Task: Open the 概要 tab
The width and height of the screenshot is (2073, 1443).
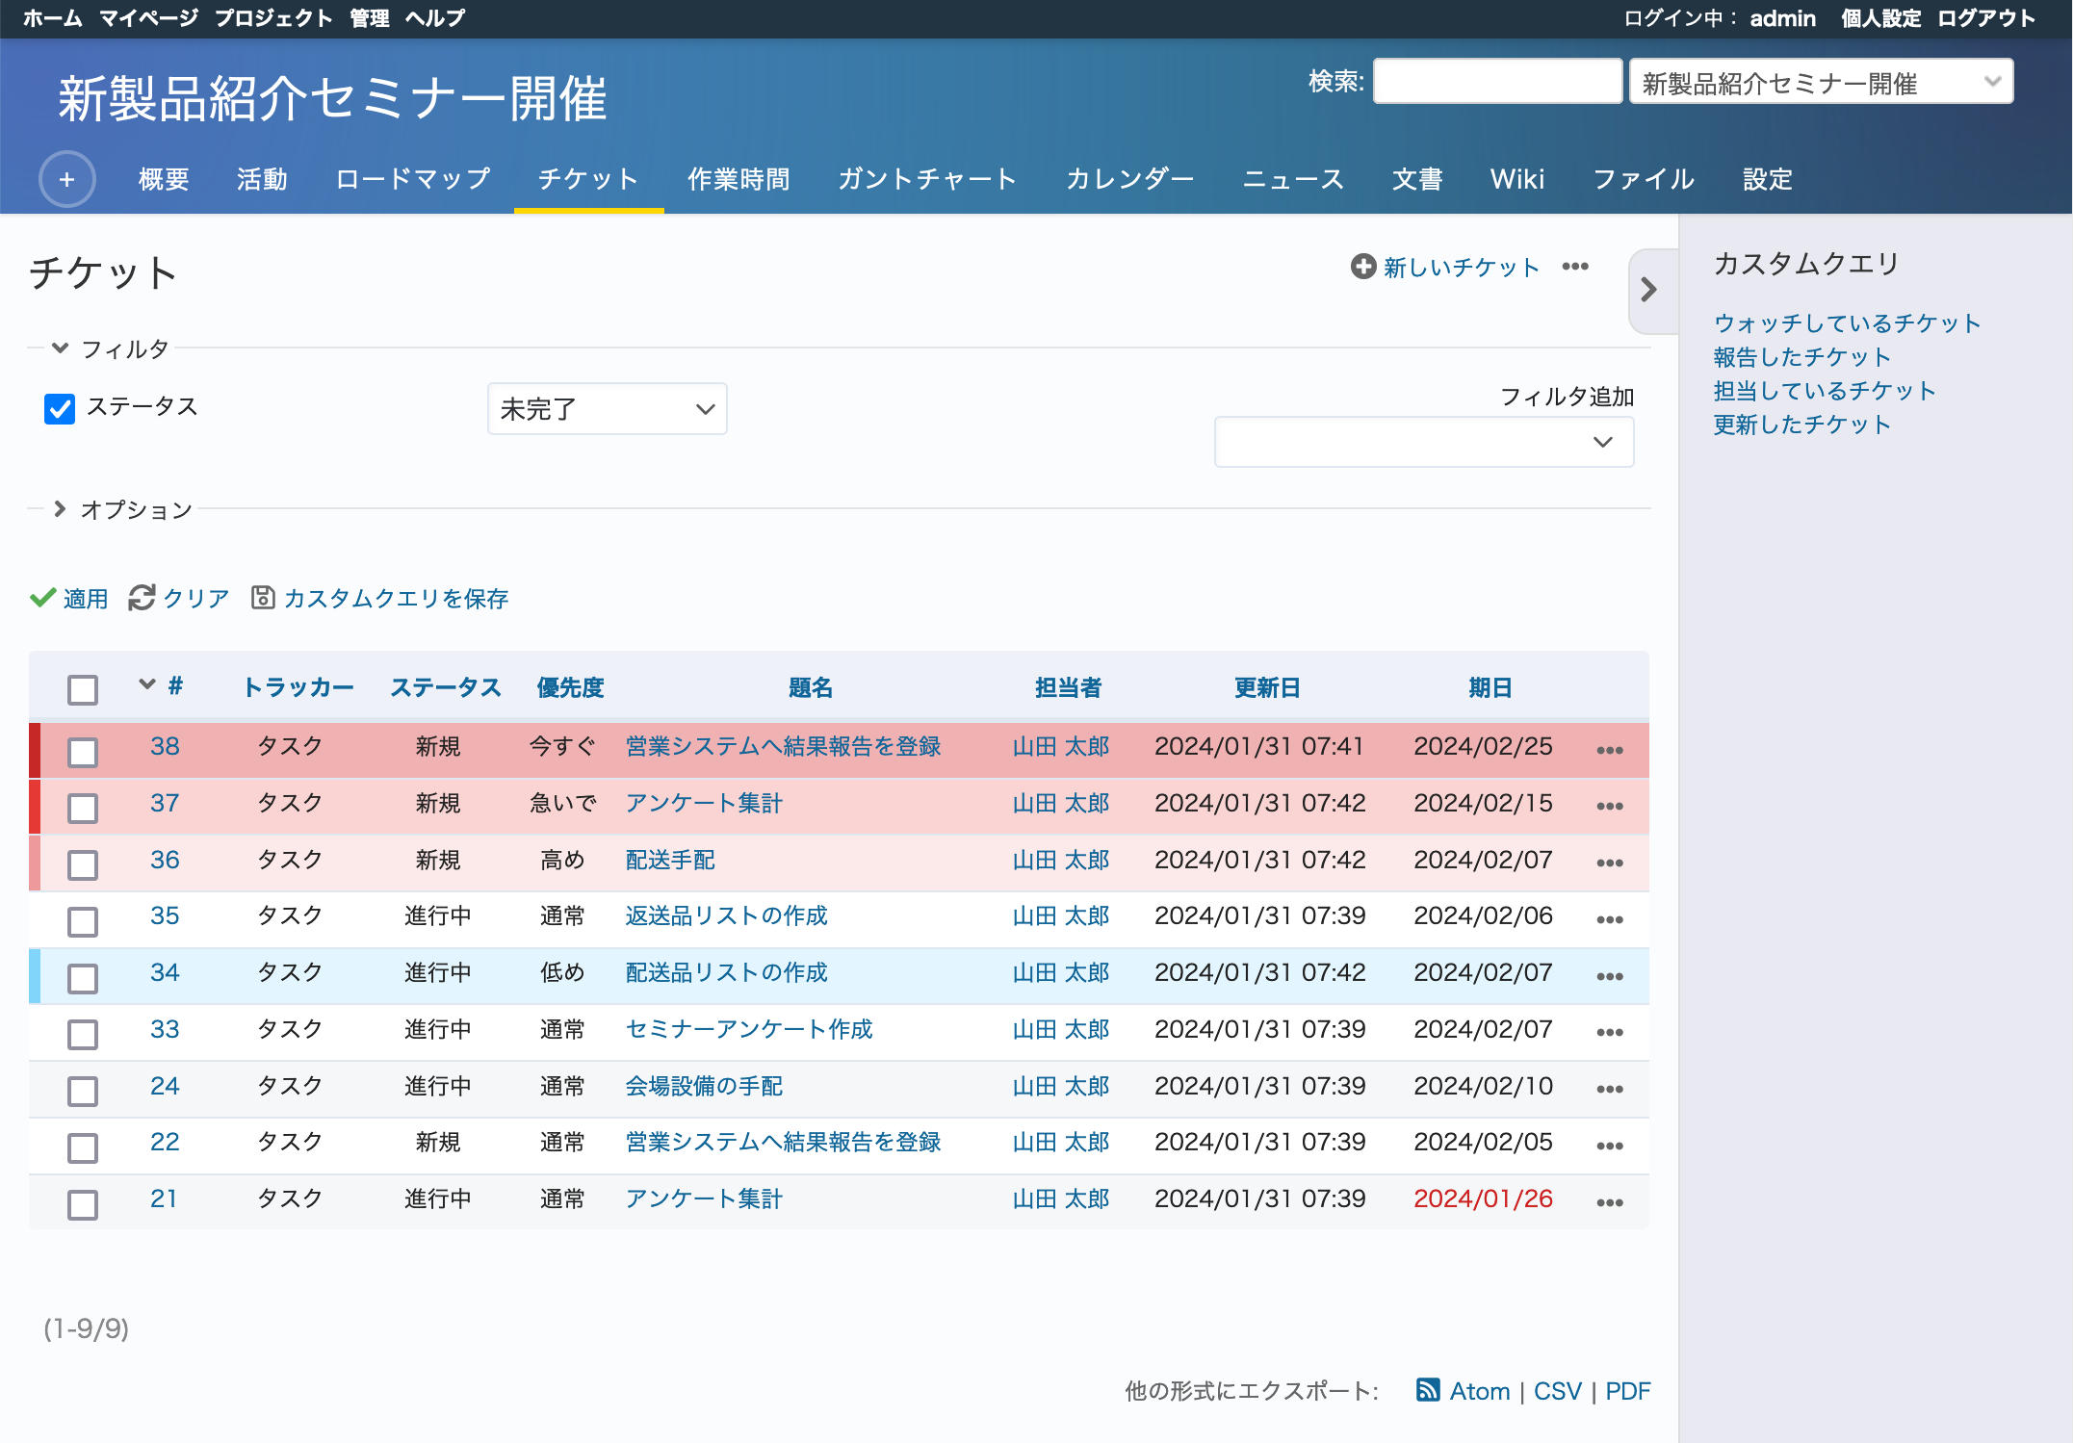Action: pyautogui.click(x=164, y=179)
